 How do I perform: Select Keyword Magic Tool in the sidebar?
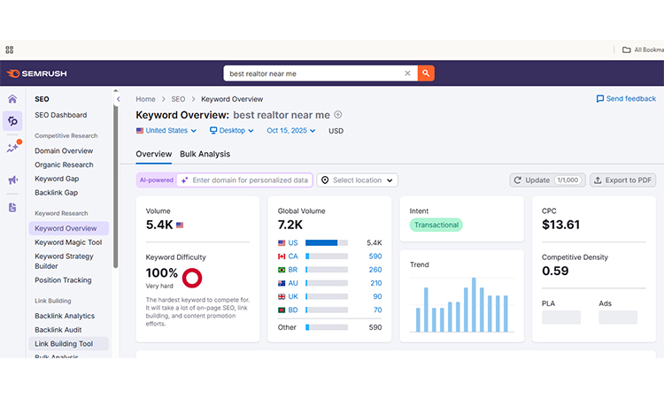[x=68, y=242]
